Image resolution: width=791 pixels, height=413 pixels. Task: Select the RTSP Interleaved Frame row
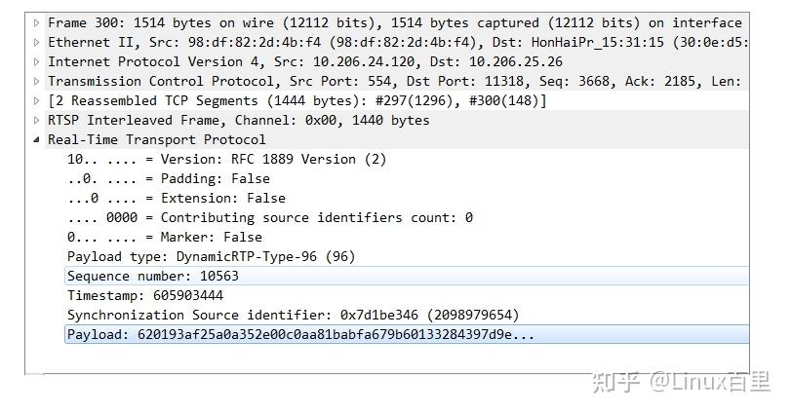click(x=239, y=120)
